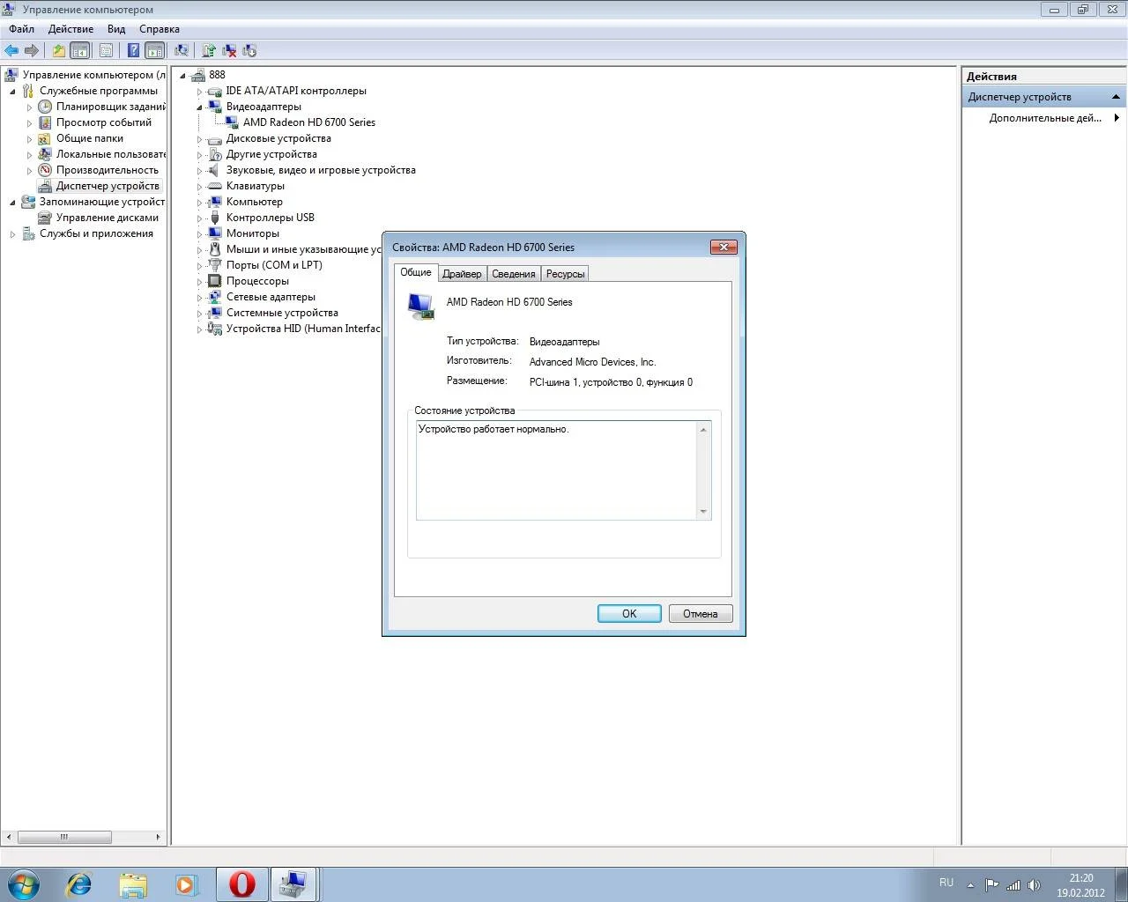Click the Uninstall device icon
The width and height of the screenshot is (1128, 902).
tap(229, 50)
